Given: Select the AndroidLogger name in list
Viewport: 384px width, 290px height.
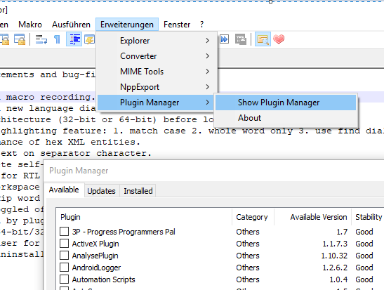Looking at the screenshot, I should (96, 268).
